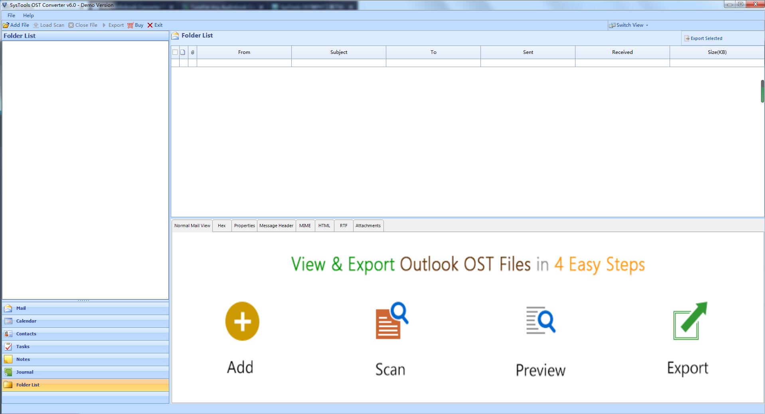Sort by the Sent column header
765x414 pixels.
coord(528,52)
